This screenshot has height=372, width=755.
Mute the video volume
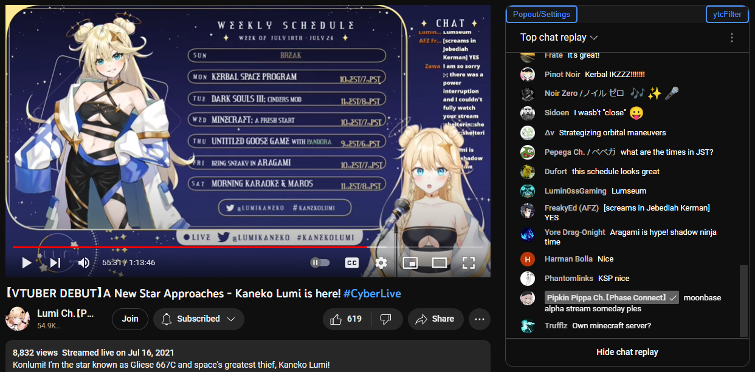coord(84,263)
